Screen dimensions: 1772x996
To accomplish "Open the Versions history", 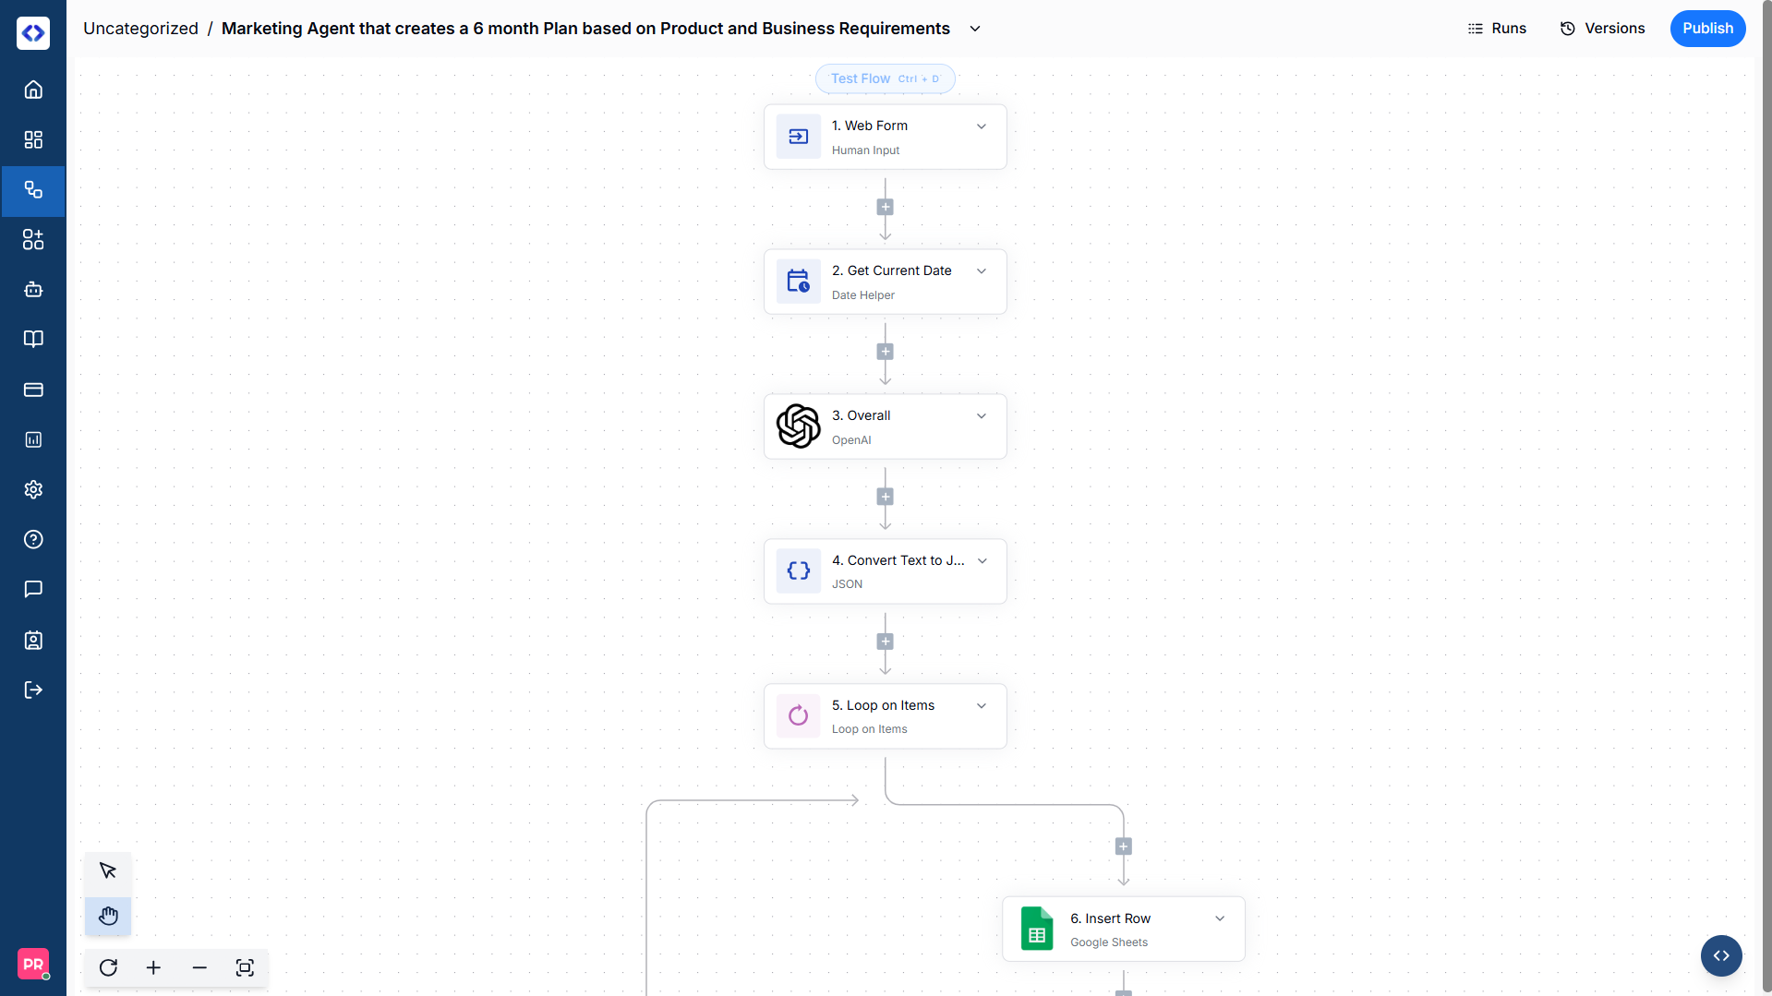I will pos(1602,29).
